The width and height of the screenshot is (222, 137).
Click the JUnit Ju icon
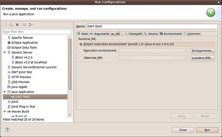9,102
